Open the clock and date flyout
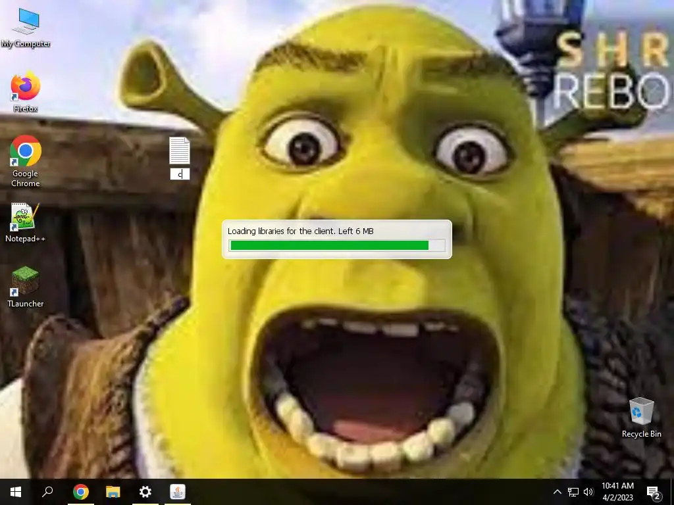This screenshot has height=505, width=674. pyautogui.click(x=617, y=492)
